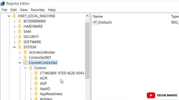Click the tree scrollbar up arrow
Viewport: 179px width, 100px height.
[87, 16]
